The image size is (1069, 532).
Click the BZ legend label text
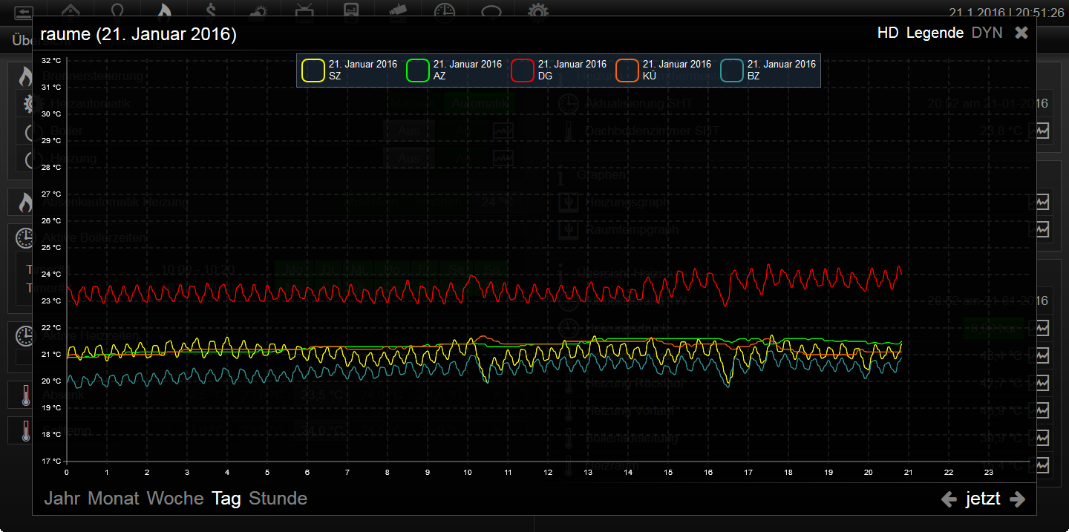[x=754, y=76]
